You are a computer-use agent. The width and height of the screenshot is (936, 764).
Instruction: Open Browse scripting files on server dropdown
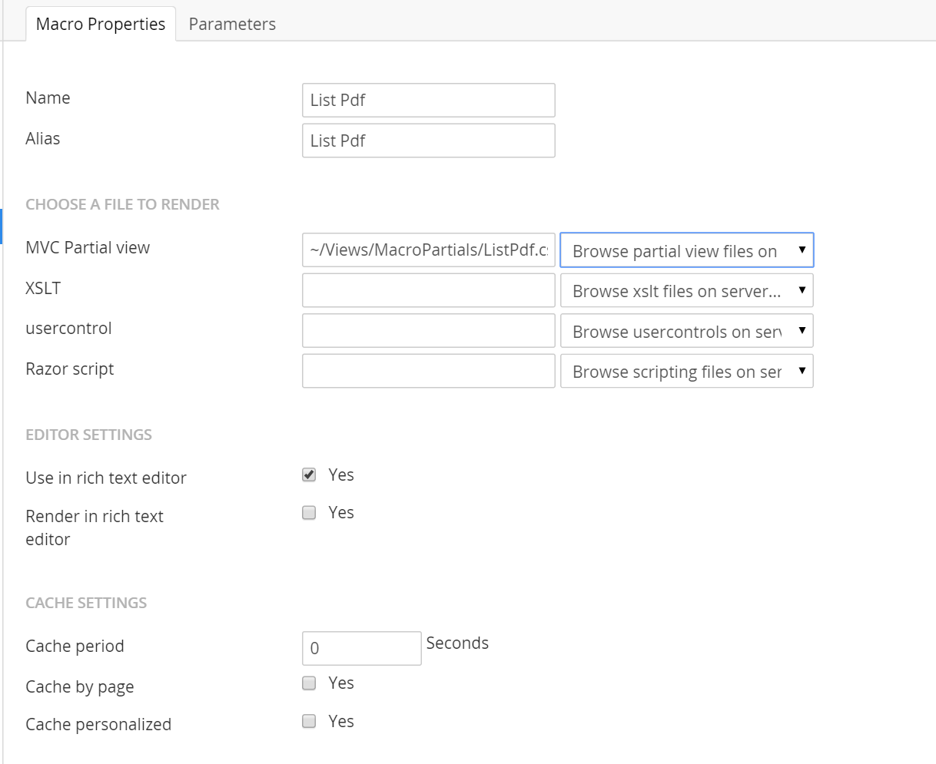687,371
